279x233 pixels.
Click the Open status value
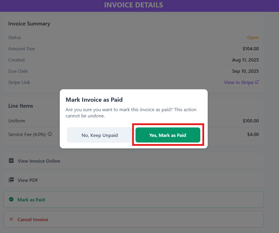(x=253, y=38)
